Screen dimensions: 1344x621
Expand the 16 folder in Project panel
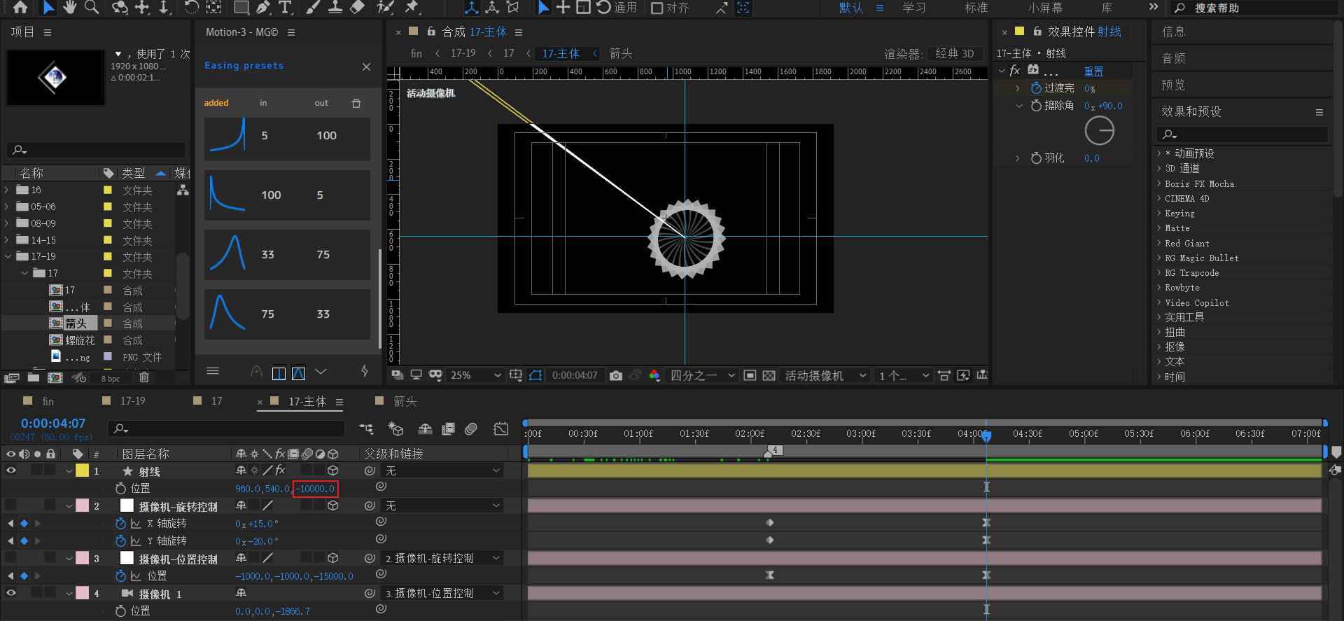point(7,190)
